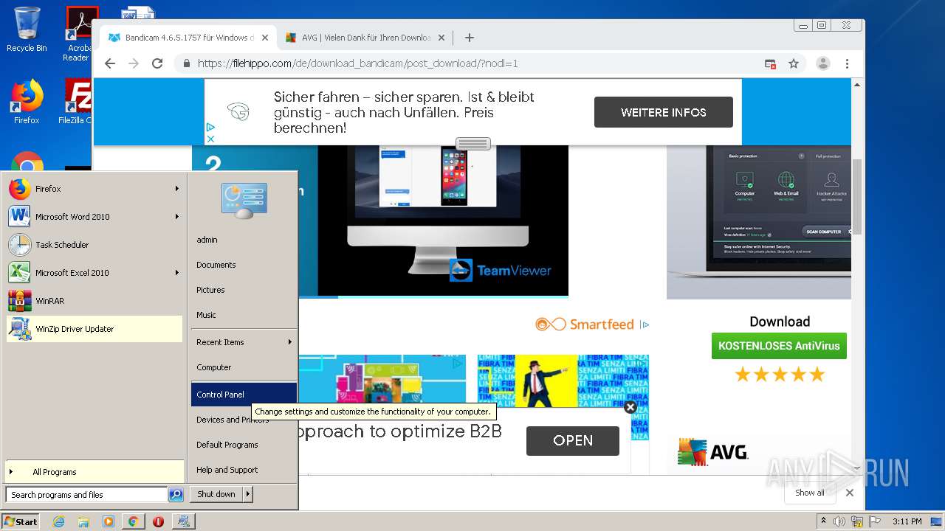Click the WEITERE INFOS ad button
The width and height of the screenshot is (945, 531).
pyautogui.click(x=663, y=112)
